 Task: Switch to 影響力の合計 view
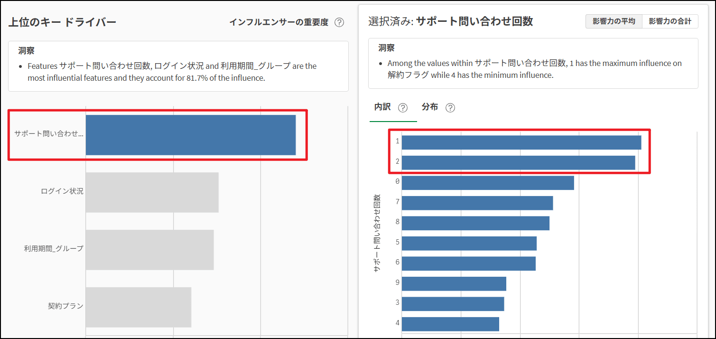670,21
